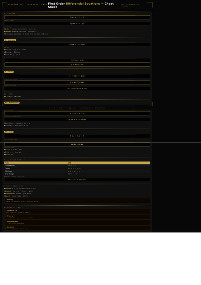201x285 pixels.
Task: Click the 'IV — Exact' badge
Action: click(x=9, y=132)
